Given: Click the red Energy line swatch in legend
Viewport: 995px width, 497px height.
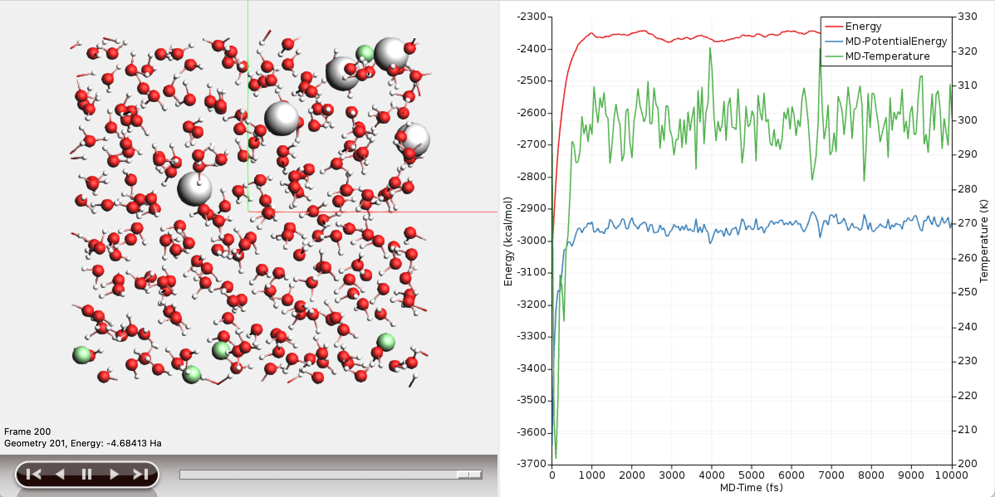Looking at the screenshot, I should click(x=834, y=26).
